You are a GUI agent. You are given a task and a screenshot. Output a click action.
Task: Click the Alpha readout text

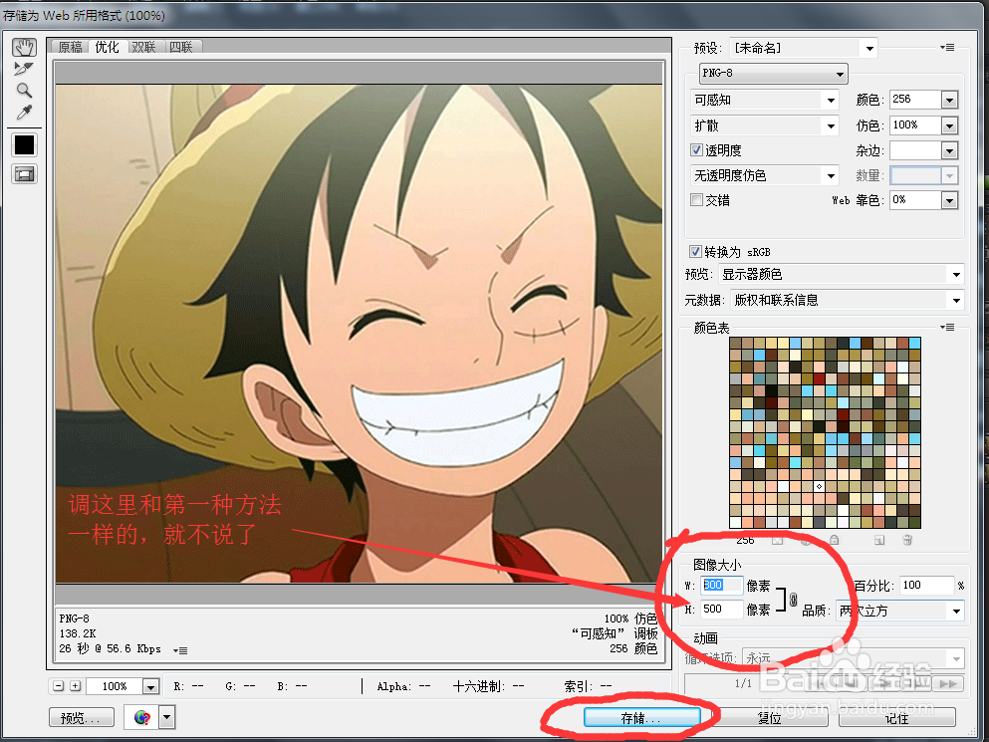coord(403,686)
